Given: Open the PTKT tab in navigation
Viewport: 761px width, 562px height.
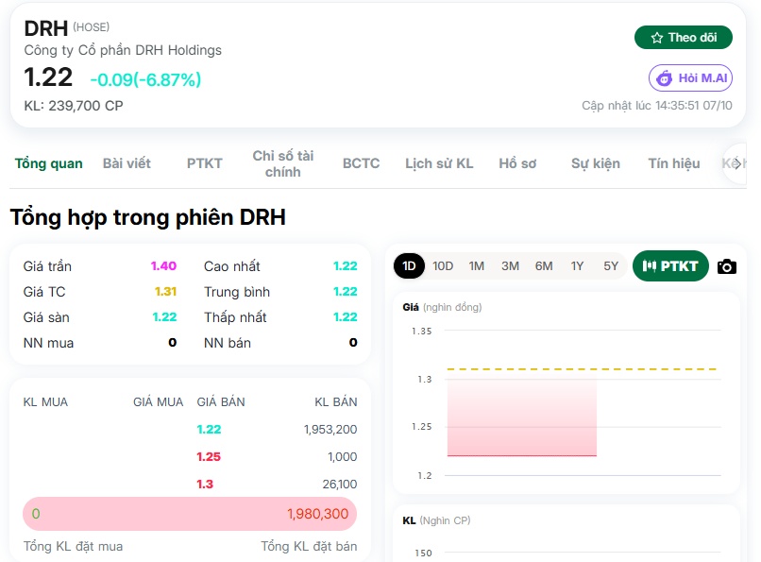Looking at the screenshot, I should (204, 163).
